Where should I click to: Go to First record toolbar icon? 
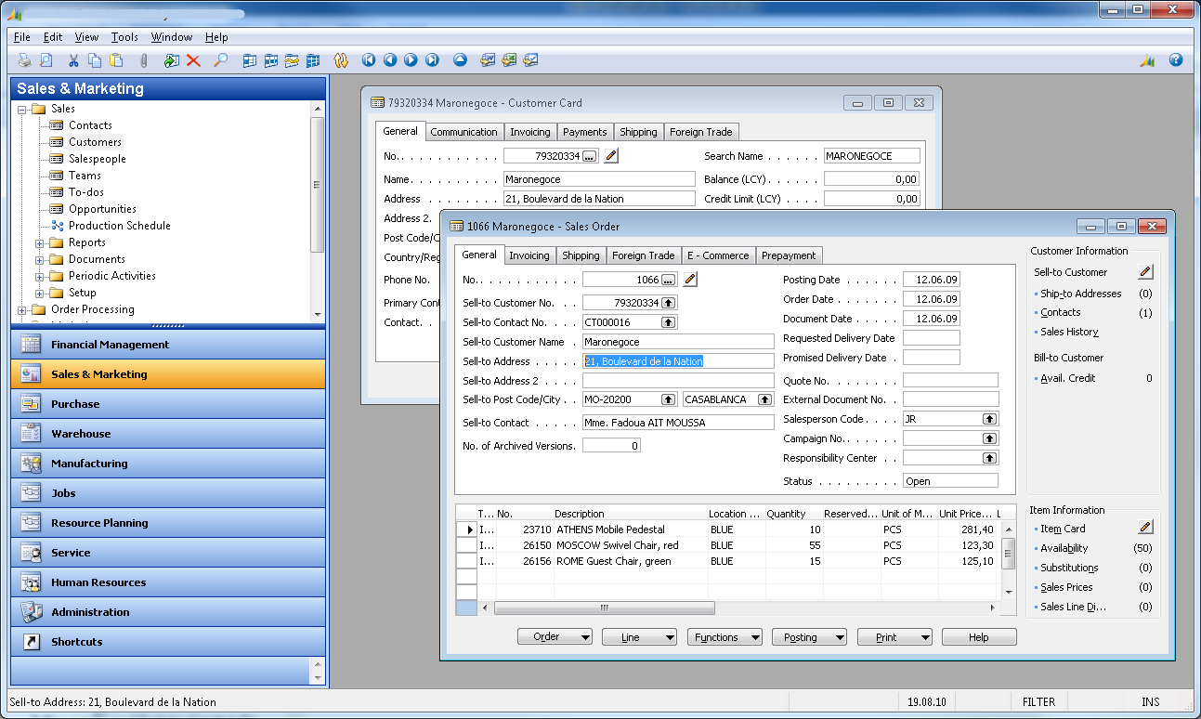[x=369, y=60]
